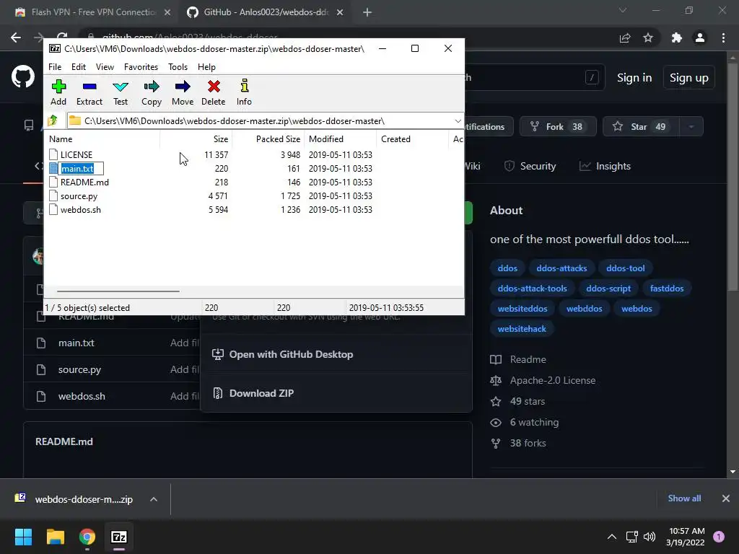739x554 pixels.
Task: Expand the dropdown beside the Star button
Action: pyautogui.click(x=691, y=127)
